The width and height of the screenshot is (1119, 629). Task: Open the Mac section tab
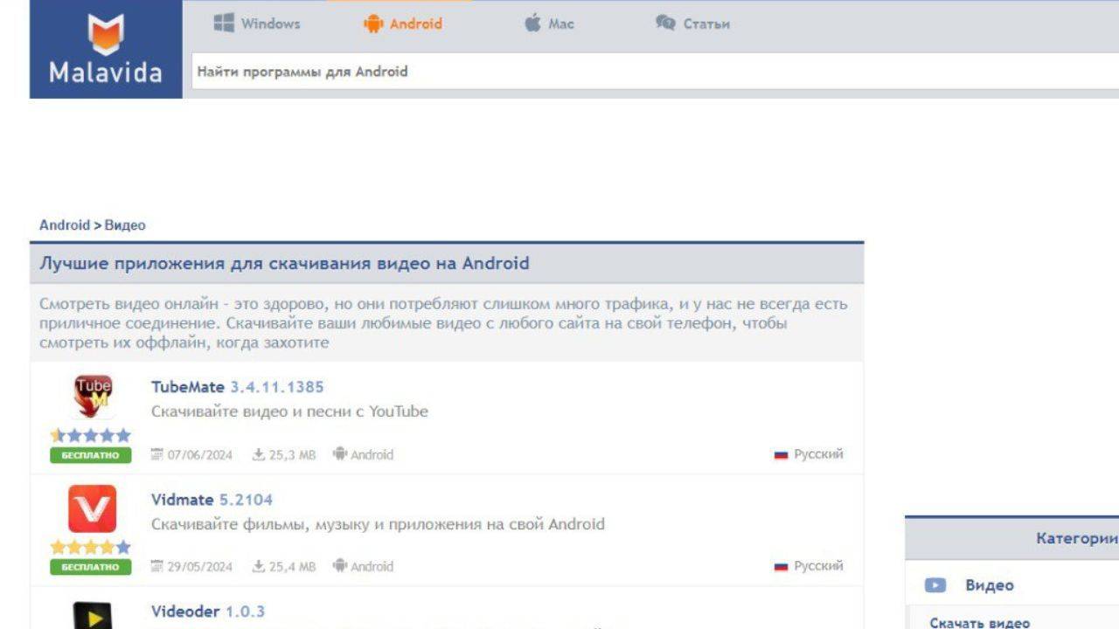click(x=549, y=24)
